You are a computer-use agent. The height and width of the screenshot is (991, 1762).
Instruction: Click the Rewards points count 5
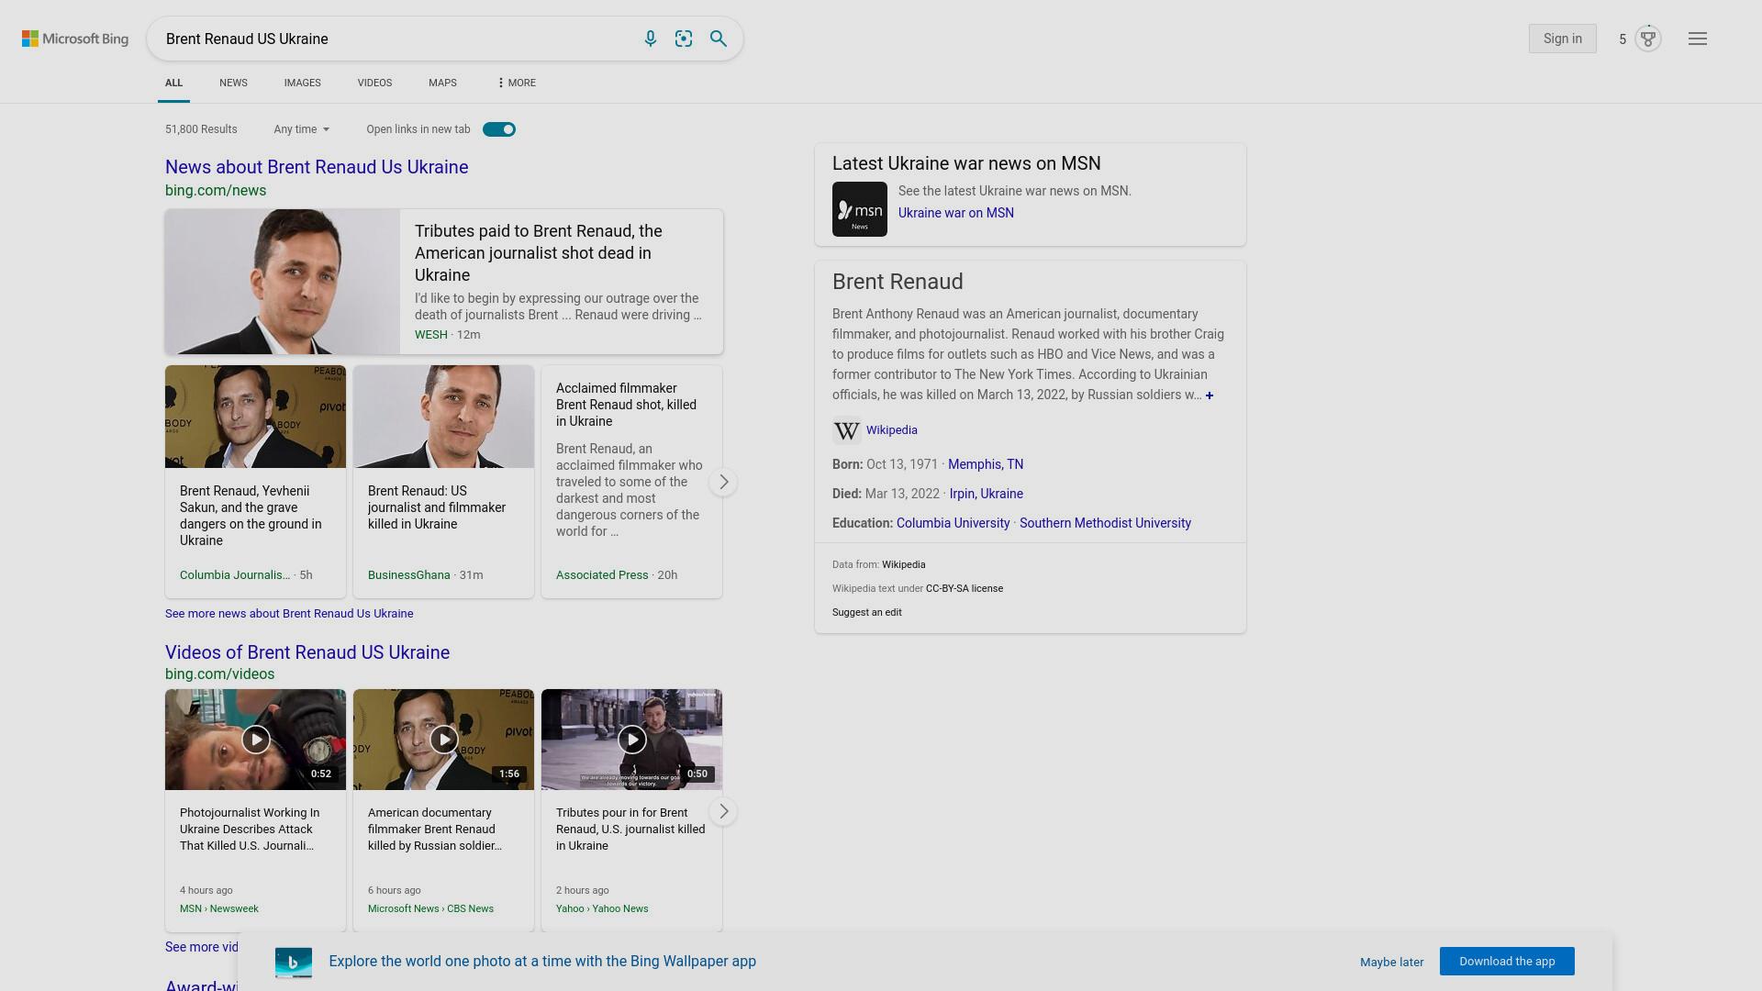coord(1623,39)
